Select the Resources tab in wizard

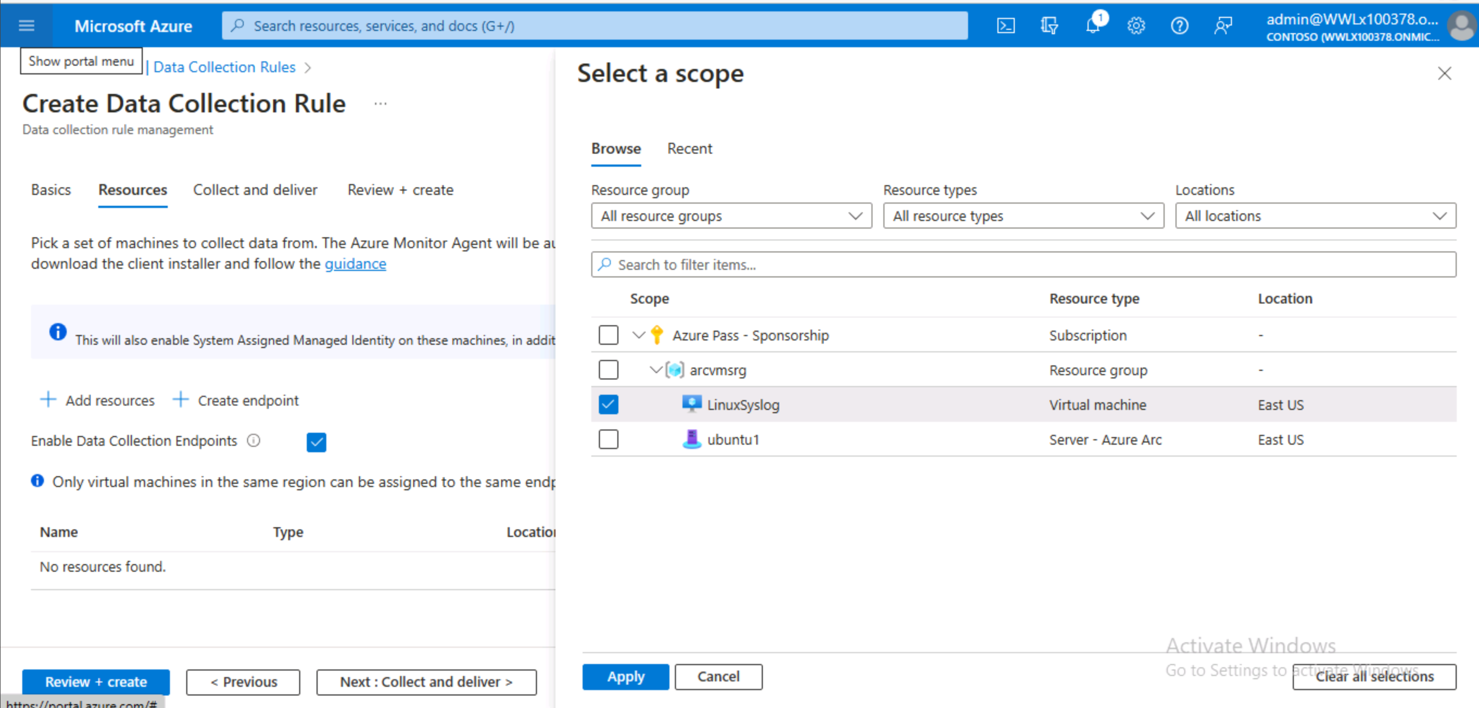point(132,189)
